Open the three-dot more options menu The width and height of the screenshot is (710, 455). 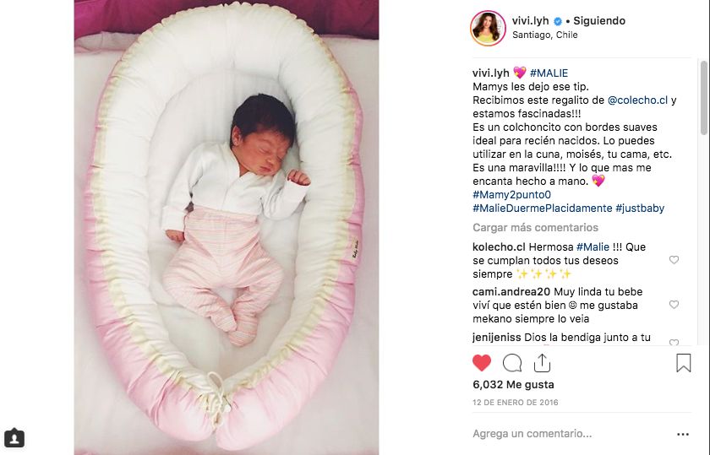click(683, 434)
